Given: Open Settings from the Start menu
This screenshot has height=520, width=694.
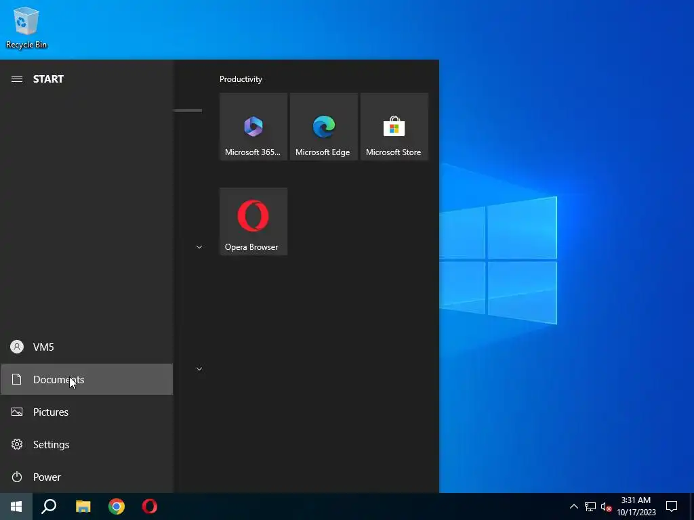Looking at the screenshot, I should [x=86, y=444].
